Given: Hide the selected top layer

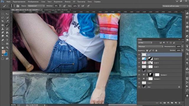Looking at the screenshot, I should coord(139,55).
